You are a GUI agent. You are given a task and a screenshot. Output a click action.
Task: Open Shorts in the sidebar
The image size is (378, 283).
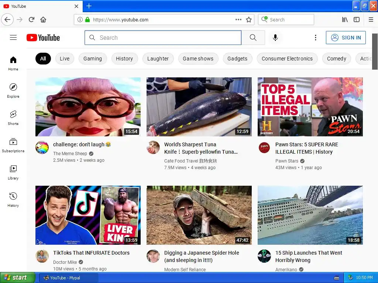(x=13, y=118)
